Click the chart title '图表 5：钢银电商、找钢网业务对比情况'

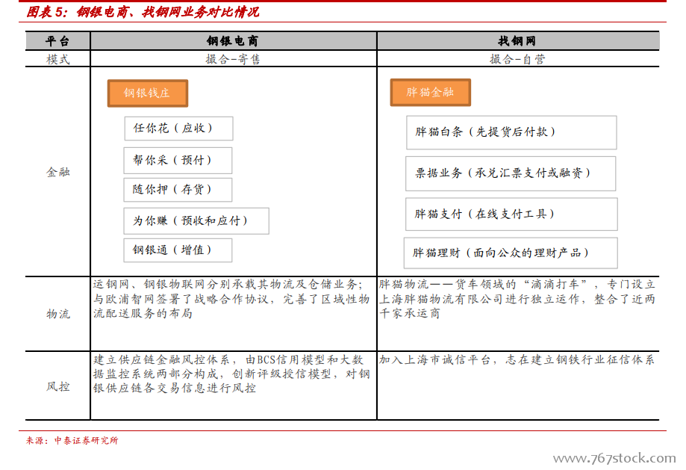click(x=143, y=12)
